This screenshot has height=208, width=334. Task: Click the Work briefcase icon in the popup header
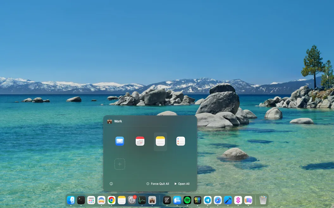point(109,121)
